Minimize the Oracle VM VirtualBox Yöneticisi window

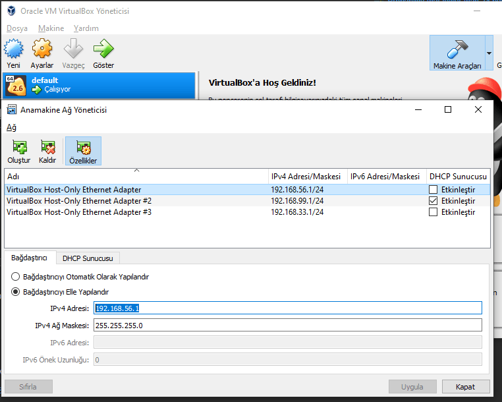click(477, 11)
